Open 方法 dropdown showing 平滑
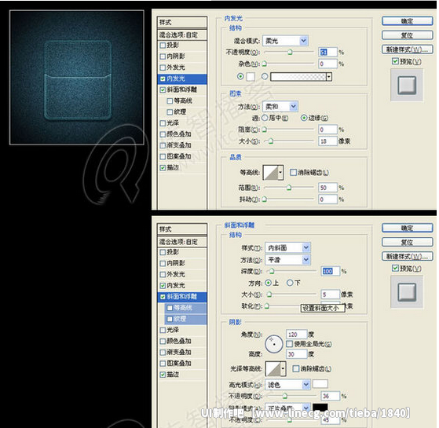The image size is (439, 428). pyautogui.click(x=287, y=260)
